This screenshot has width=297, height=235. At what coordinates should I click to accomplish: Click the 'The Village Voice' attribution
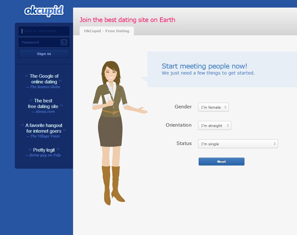point(43,136)
